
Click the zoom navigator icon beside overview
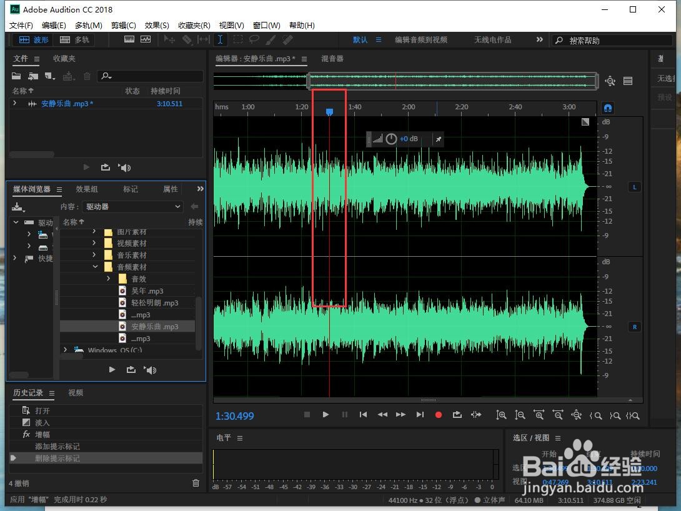click(x=610, y=81)
